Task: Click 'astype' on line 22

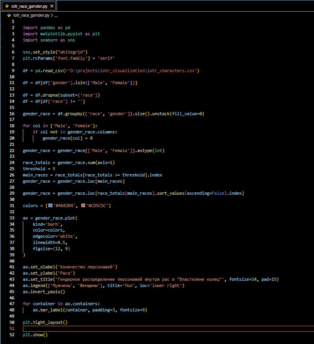Action: pyautogui.click(x=145, y=151)
